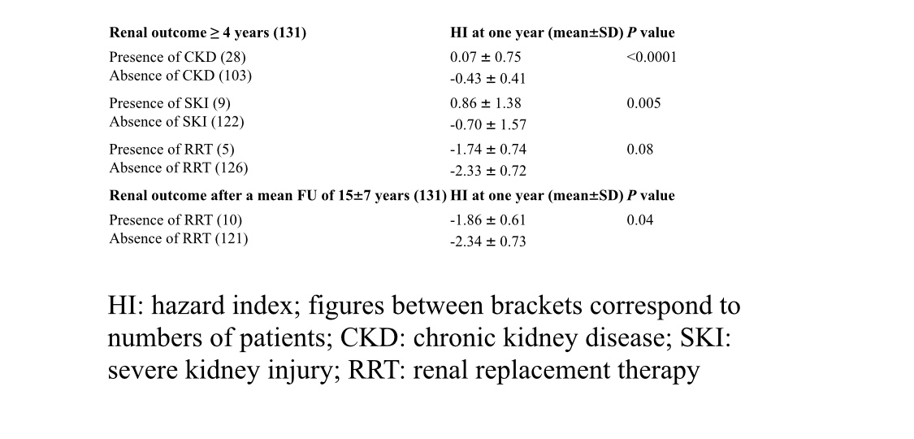Click the value -1.74 ± 0.74
Screen dimensions: 914x439
[x=487, y=150]
